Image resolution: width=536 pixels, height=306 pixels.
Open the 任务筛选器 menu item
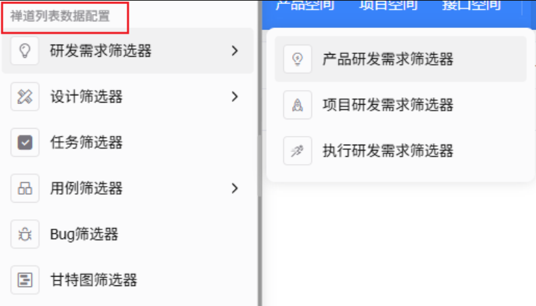pos(127,142)
